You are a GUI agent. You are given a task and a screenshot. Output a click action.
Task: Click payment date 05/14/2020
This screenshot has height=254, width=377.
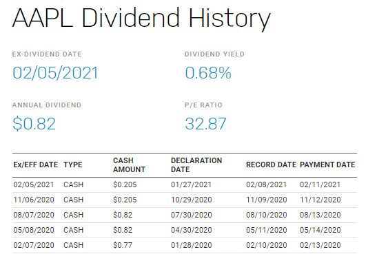320,230
